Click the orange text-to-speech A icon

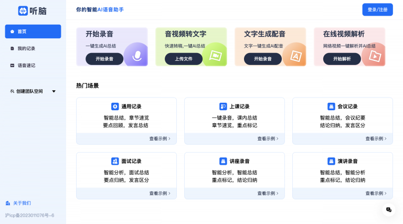[x=296, y=56]
